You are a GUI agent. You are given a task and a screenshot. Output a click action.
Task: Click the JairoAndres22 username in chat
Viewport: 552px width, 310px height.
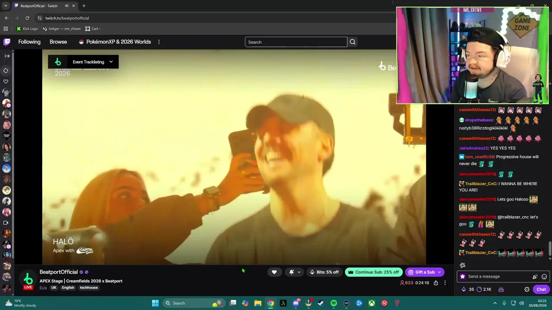[x=474, y=148]
